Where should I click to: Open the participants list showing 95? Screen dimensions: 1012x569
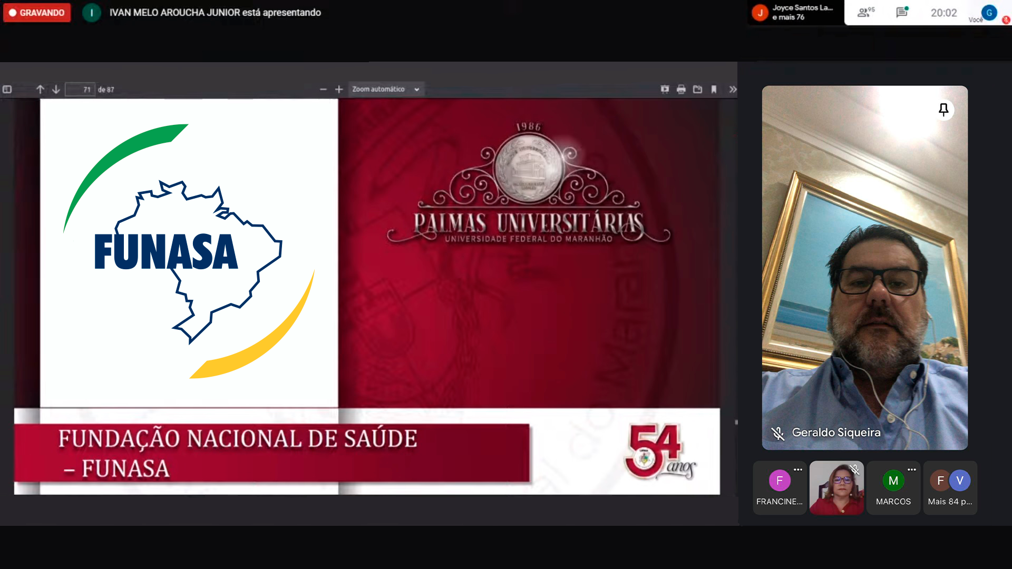(x=865, y=13)
